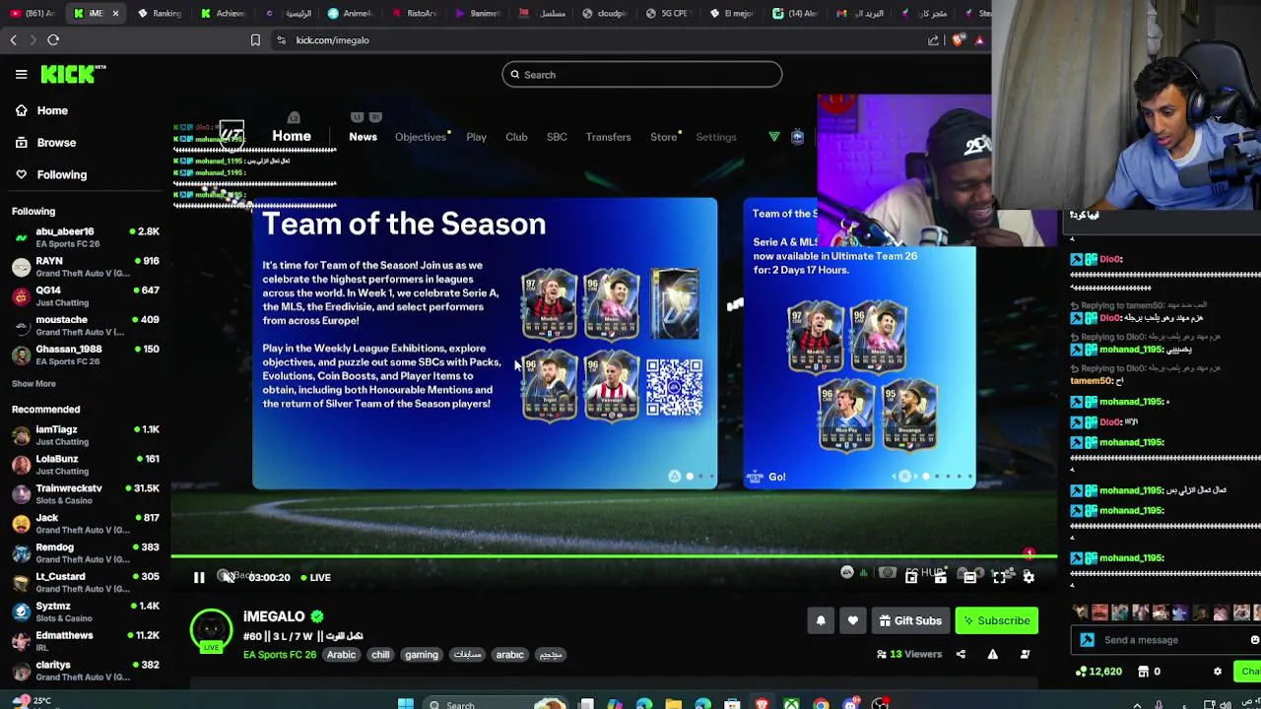Report the stream warning icon

point(992,654)
